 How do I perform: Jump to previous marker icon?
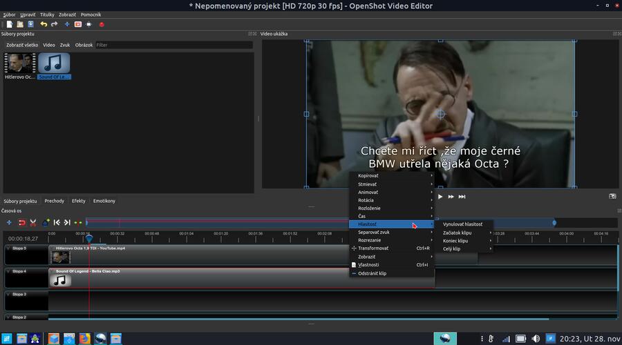[x=57, y=222]
